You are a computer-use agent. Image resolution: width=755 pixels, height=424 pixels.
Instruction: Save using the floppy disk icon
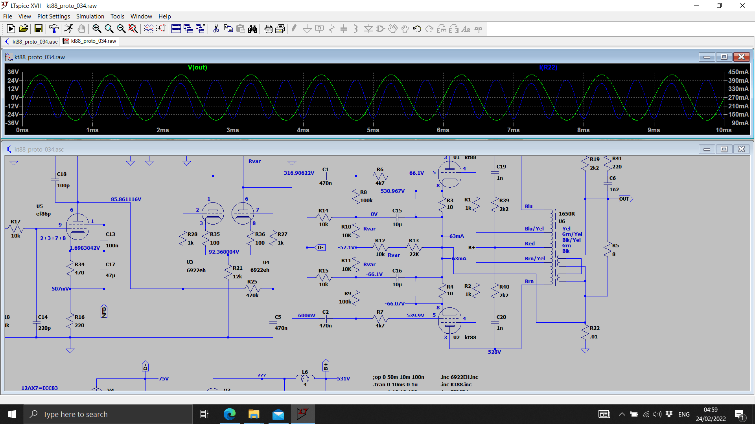click(38, 29)
